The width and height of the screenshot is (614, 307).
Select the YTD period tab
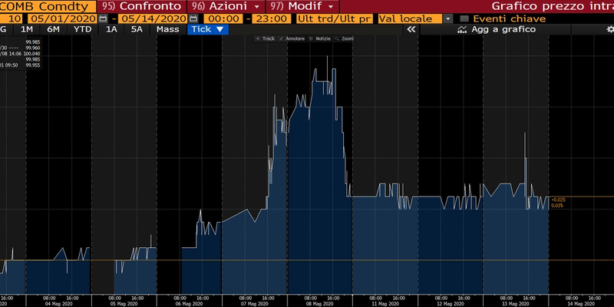pyautogui.click(x=83, y=29)
